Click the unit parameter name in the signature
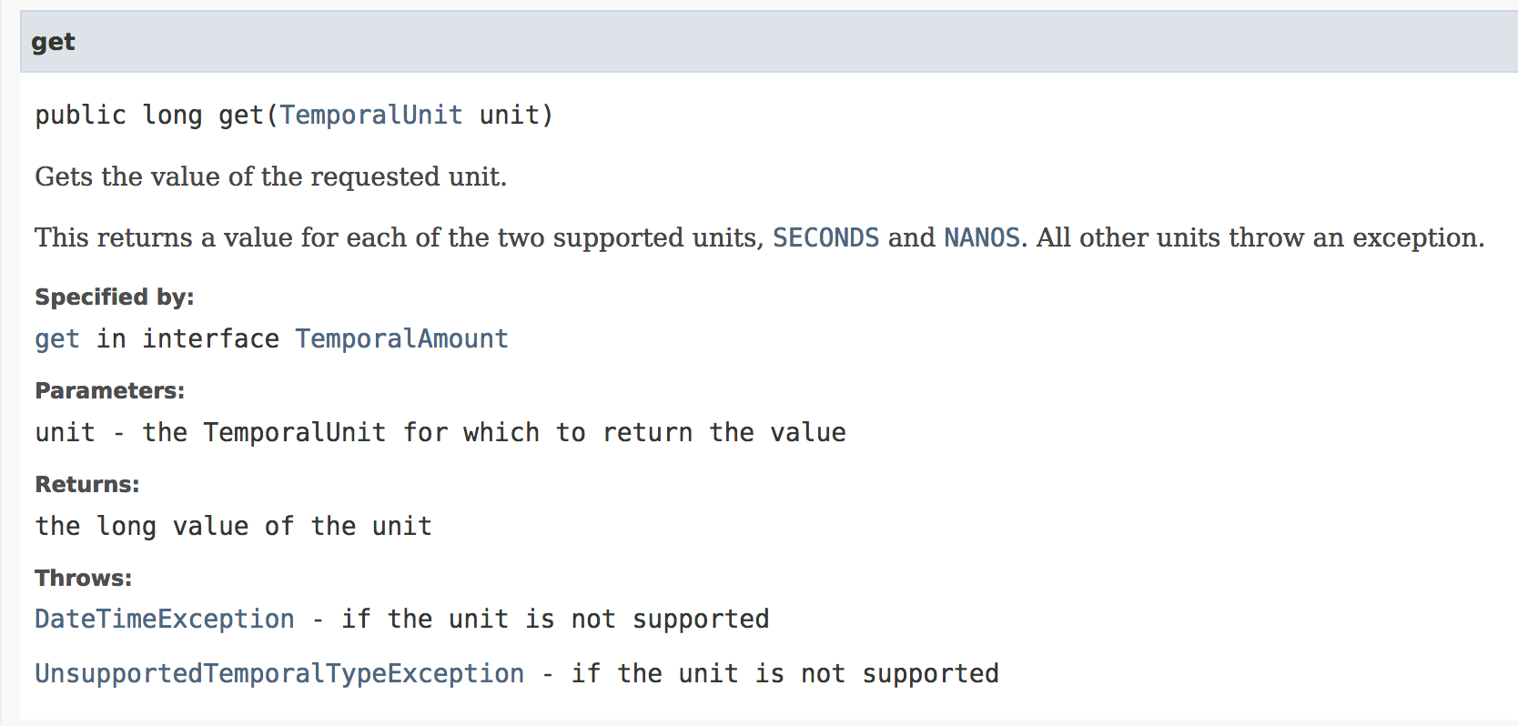This screenshot has height=726, width=1518. coord(510,116)
